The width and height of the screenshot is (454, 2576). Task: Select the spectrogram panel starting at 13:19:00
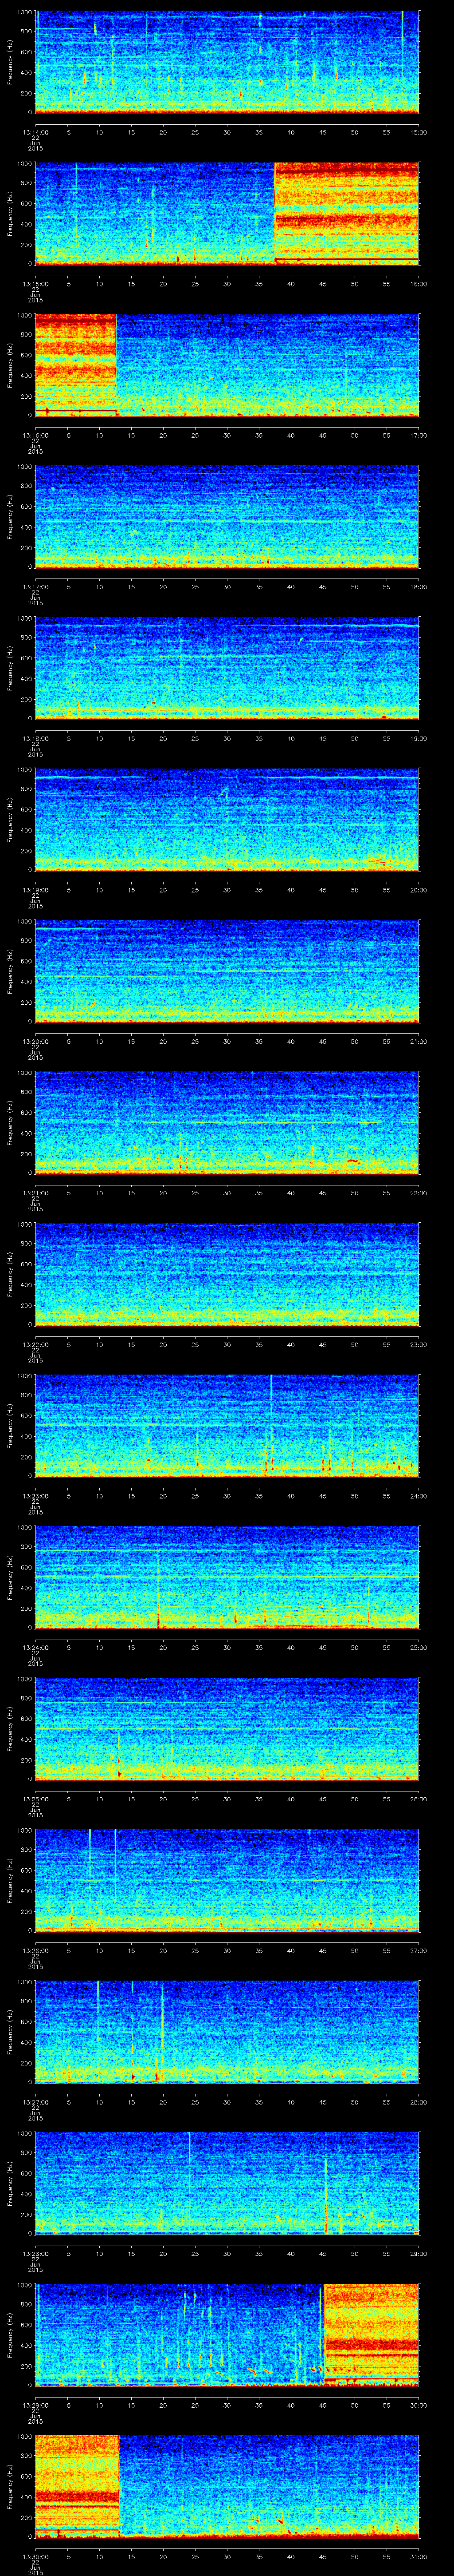pyautogui.click(x=227, y=820)
